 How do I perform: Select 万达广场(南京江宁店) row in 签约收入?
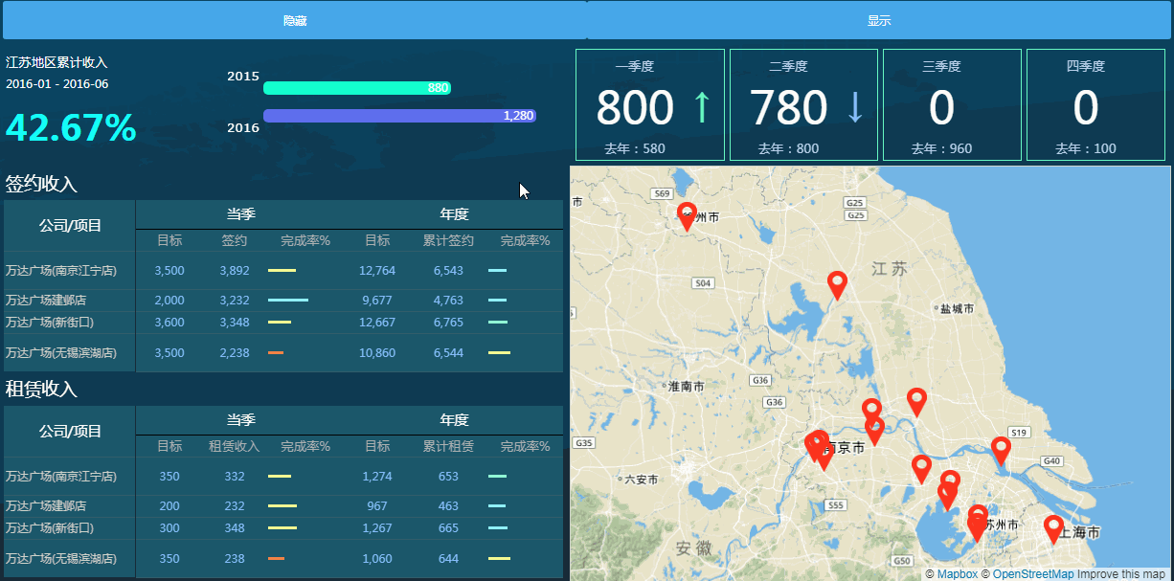click(x=283, y=271)
